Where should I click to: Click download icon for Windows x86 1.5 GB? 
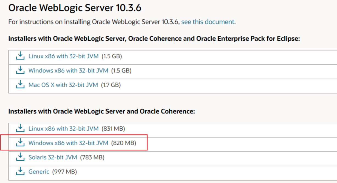[x=20, y=70]
